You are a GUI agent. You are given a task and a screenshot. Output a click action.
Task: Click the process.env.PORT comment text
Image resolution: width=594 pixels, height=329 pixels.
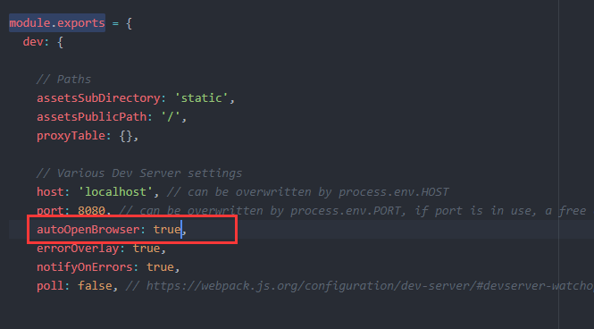tap(346, 211)
